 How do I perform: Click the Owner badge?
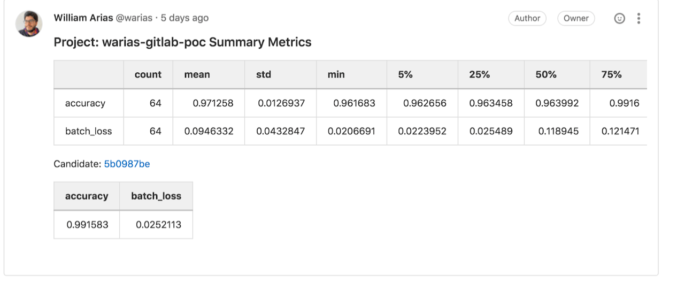(x=576, y=18)
